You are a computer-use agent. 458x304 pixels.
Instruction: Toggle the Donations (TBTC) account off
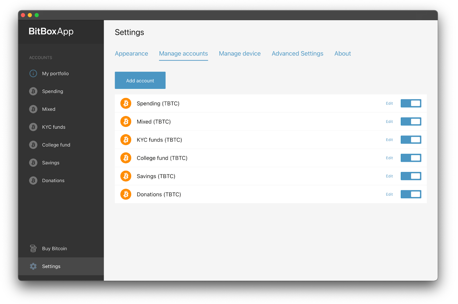411,194
